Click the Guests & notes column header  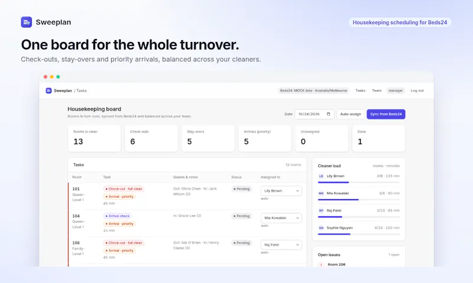pyautogui.click(x=185, y=177)
